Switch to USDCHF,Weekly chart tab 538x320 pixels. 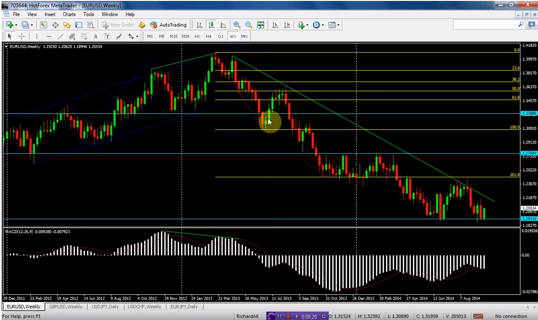145,306
